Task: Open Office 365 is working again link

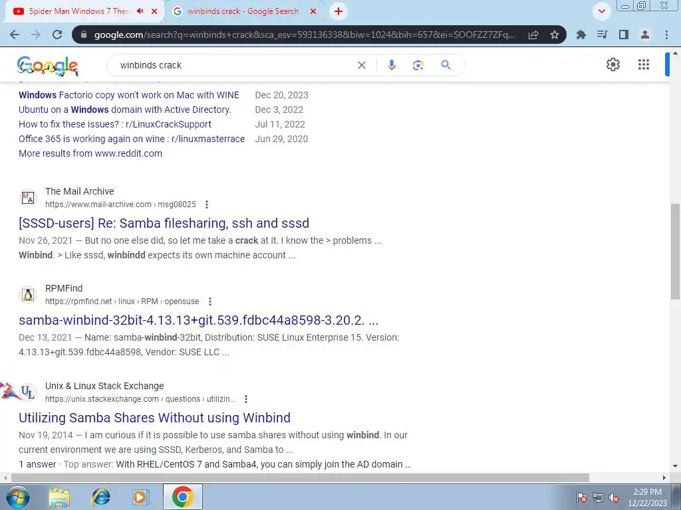Action: (132, 139)
